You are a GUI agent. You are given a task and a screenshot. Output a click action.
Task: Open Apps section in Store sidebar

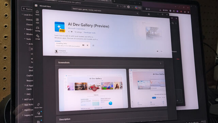click(37, 20)
